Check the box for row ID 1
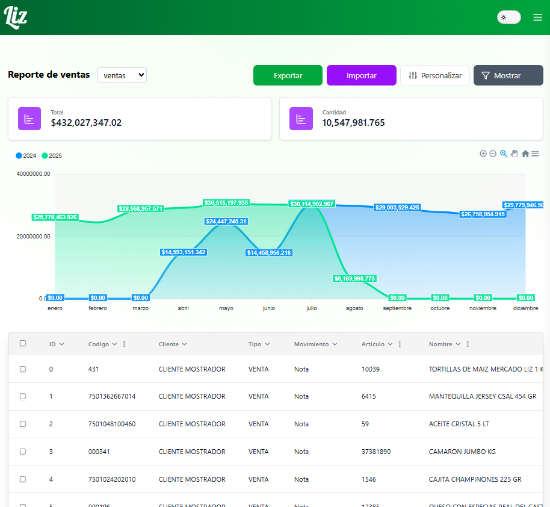Image resolution: width=550 pixels, height=507 pixels. pyautogui.click(x=23, y=396)
